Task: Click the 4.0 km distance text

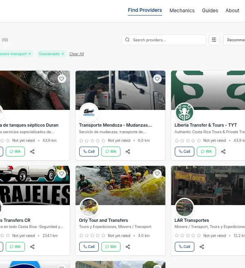Action: (144, 236)
